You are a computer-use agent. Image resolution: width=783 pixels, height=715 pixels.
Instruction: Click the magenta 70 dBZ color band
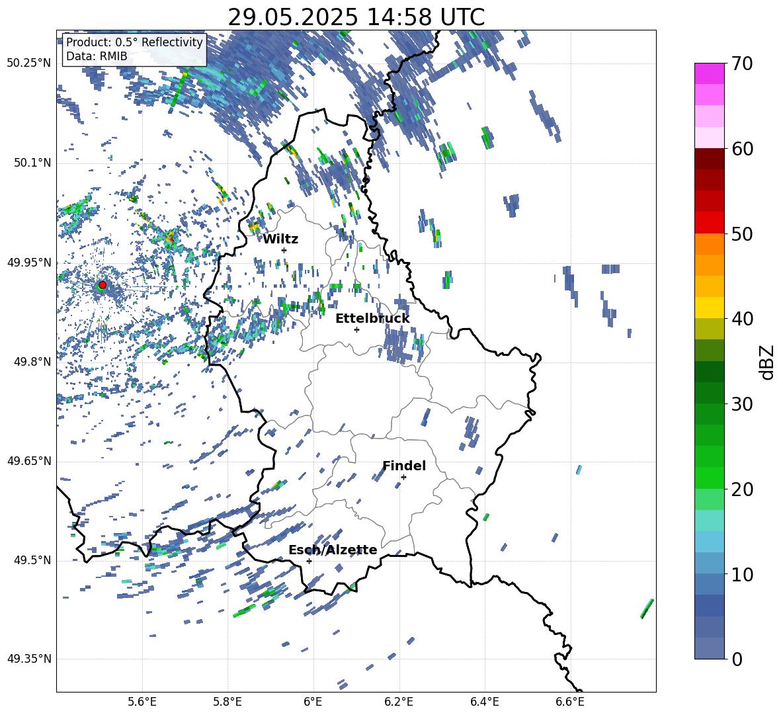[x=709, y=73]
